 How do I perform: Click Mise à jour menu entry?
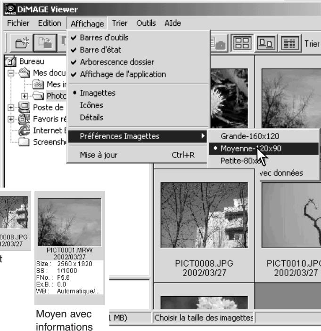[x=138, y=155]
